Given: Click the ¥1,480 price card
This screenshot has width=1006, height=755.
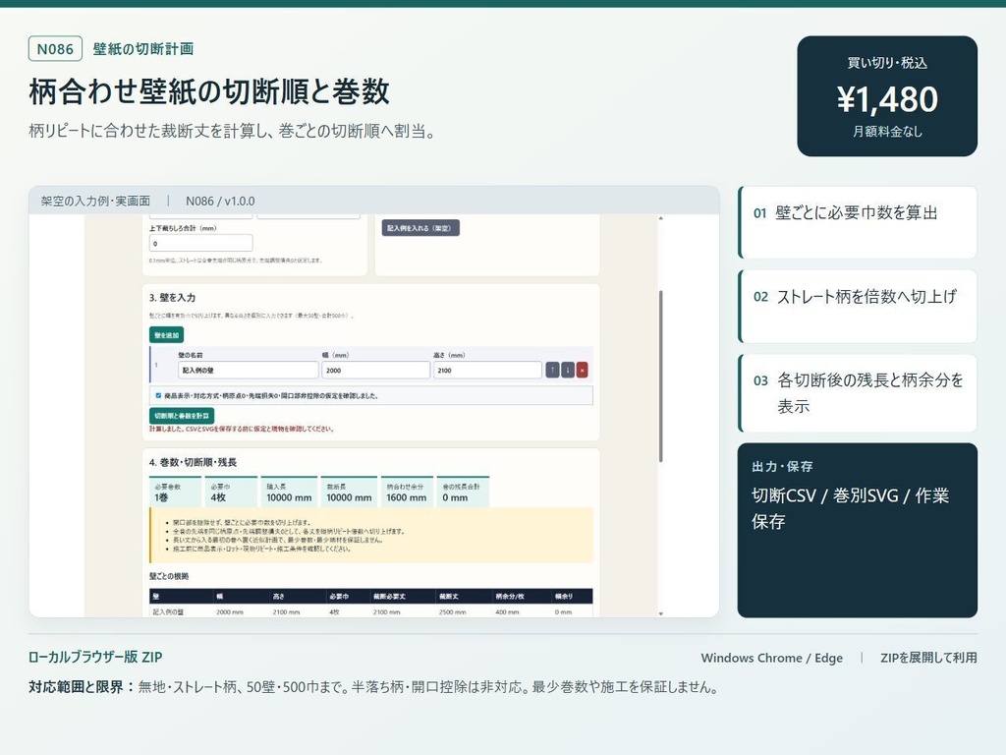Looking at the screenshot, I should pyautogui.click(x=887, y=96).
